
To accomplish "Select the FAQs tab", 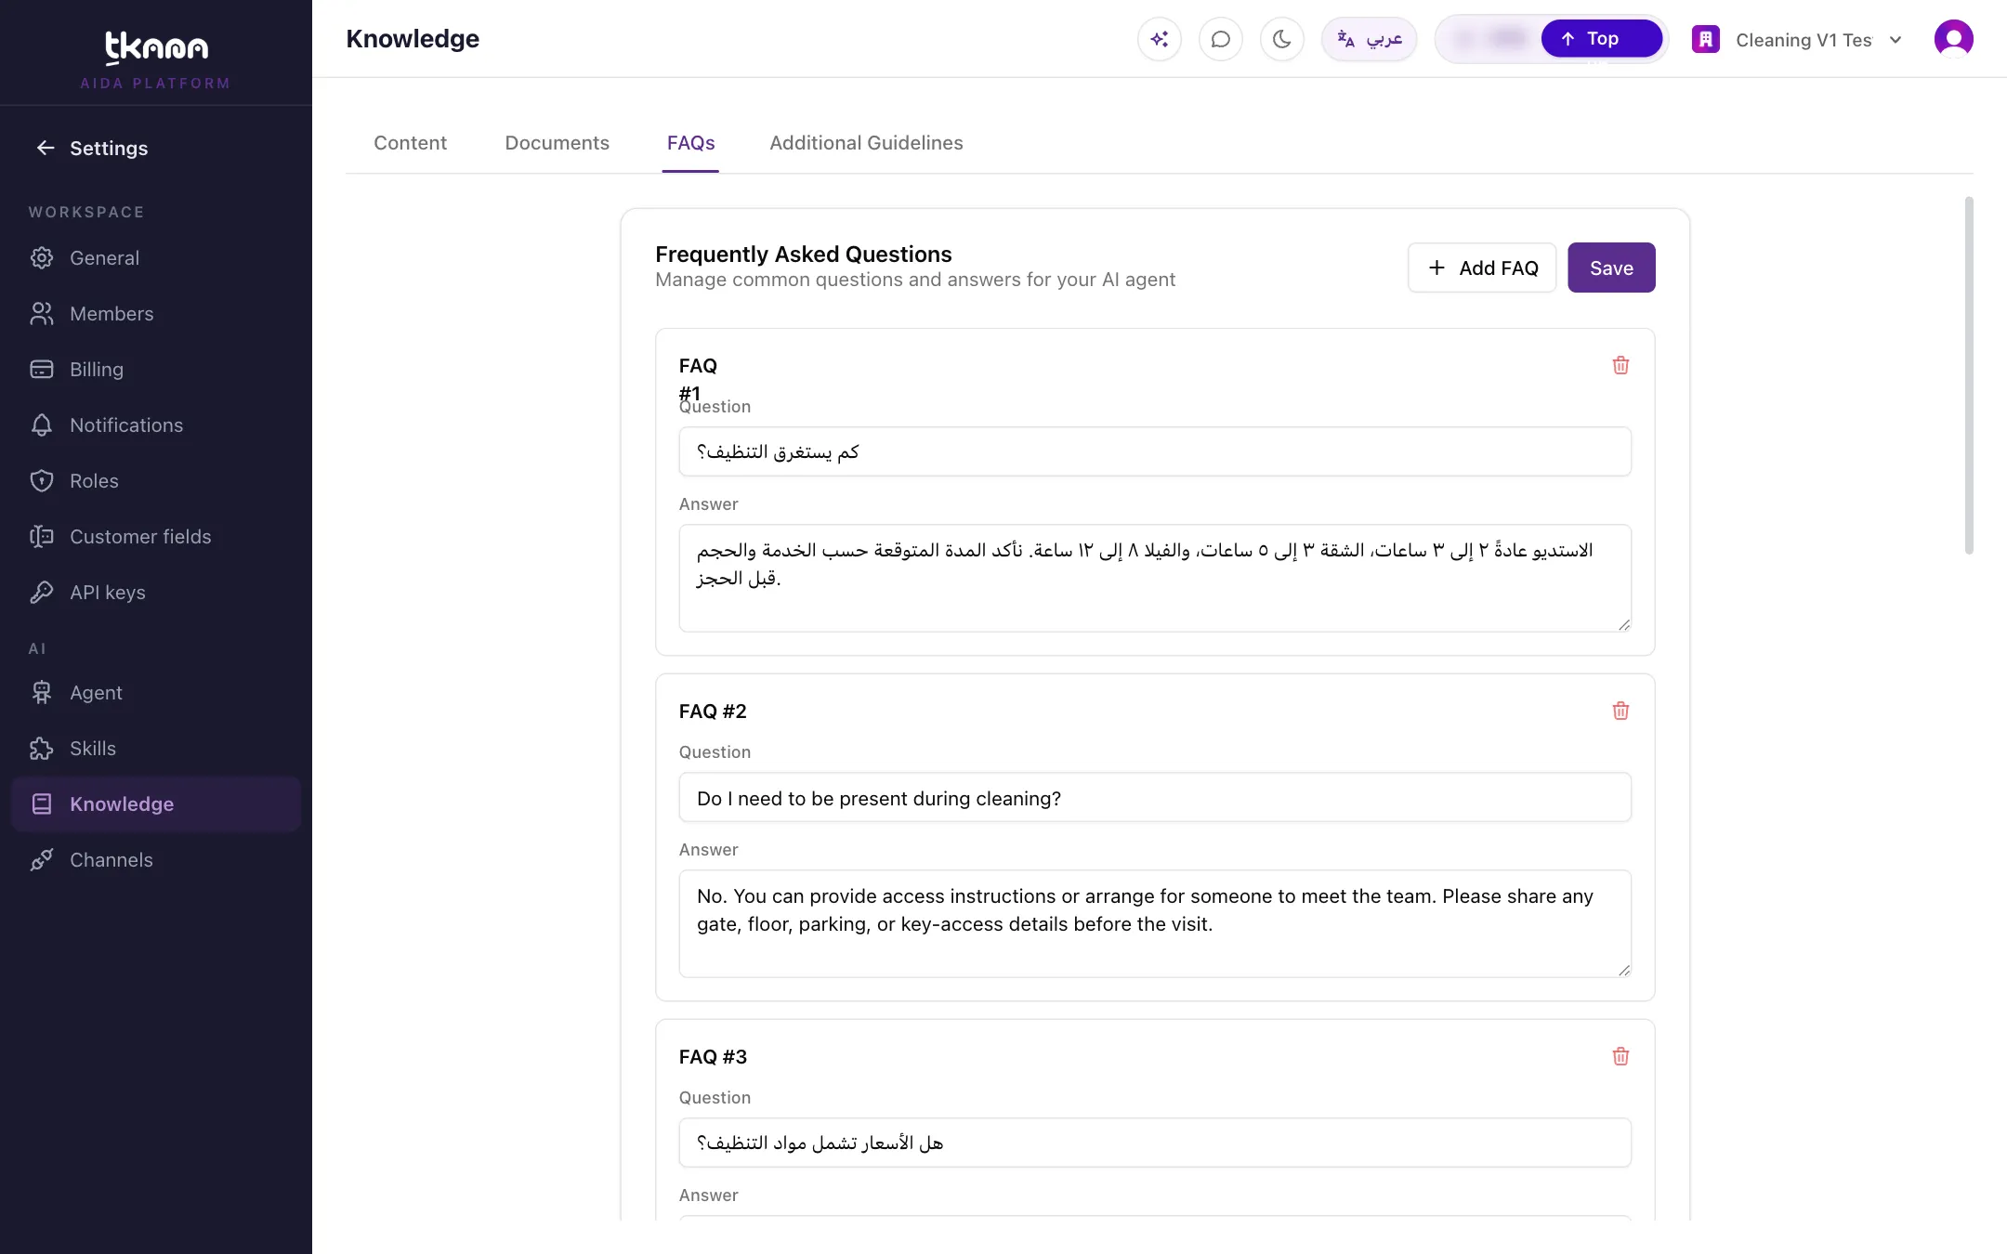I will pos(690,143).
